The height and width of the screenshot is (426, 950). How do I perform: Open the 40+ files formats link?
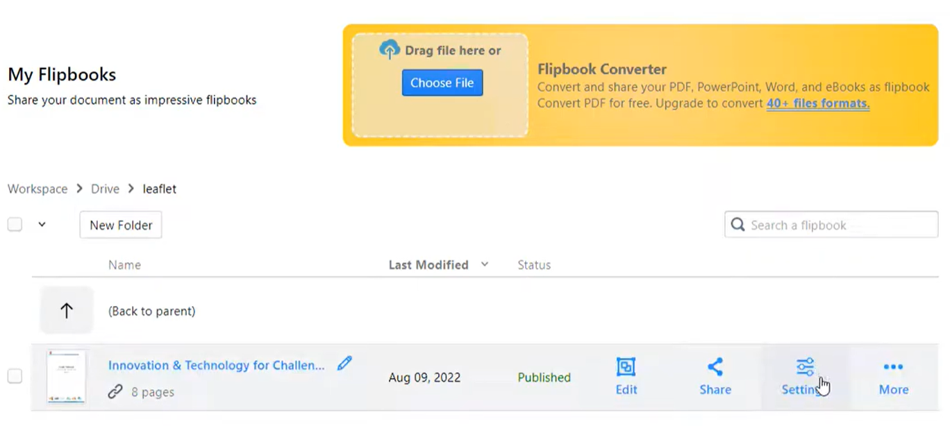[818, 103]
